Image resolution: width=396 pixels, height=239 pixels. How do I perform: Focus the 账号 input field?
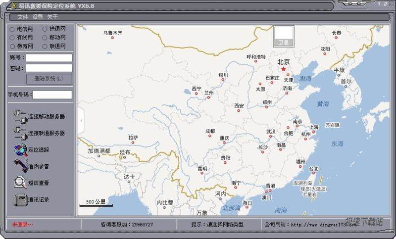pos(49,58)
